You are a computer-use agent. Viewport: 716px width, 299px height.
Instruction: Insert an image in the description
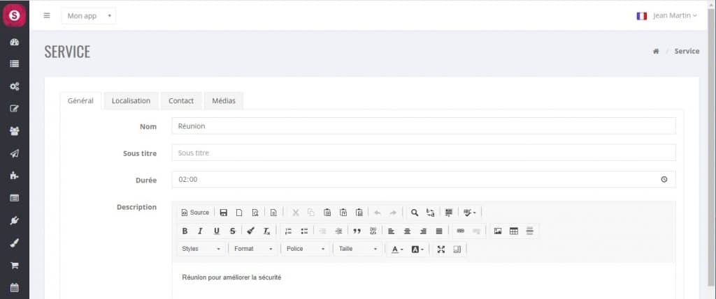click(x=498, y=231)
